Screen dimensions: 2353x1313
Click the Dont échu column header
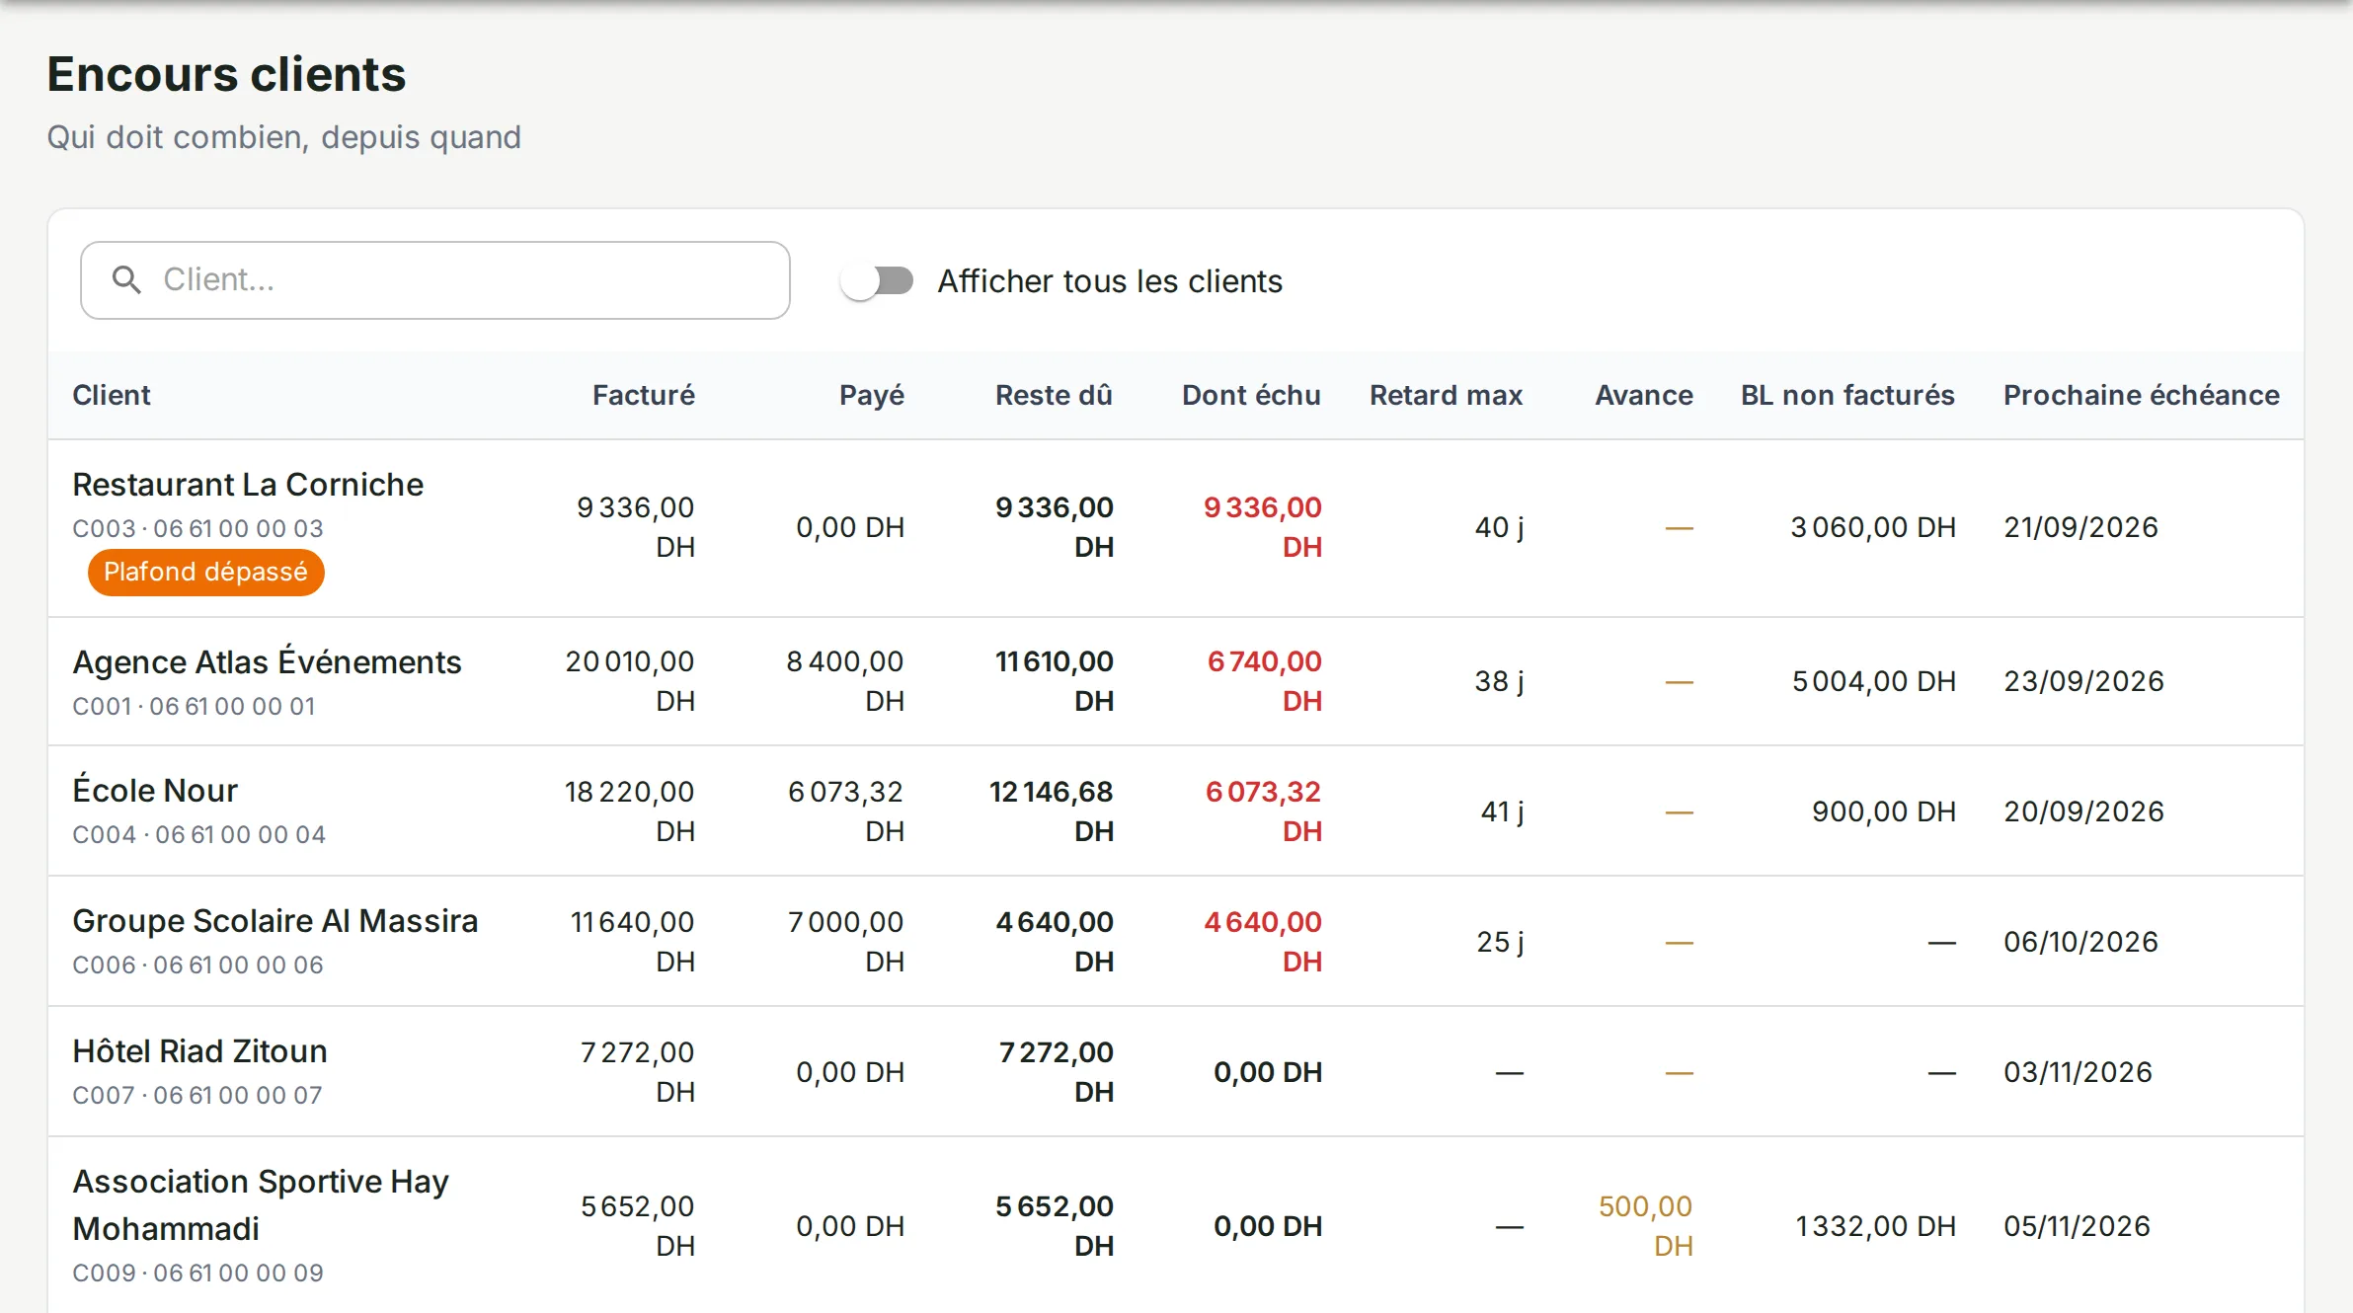pyautogui.click(x=1251, y=395)
